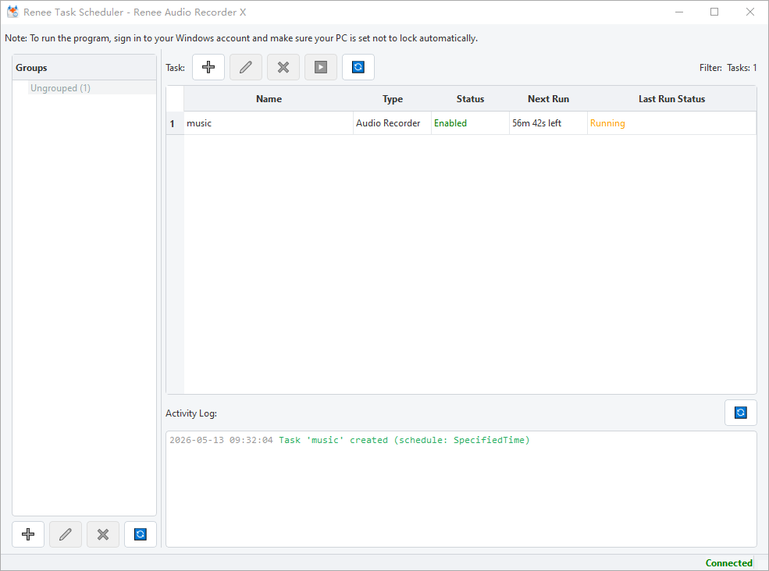Click the 'Enabled' status cell
769x571 pixels.
point(470,123)
